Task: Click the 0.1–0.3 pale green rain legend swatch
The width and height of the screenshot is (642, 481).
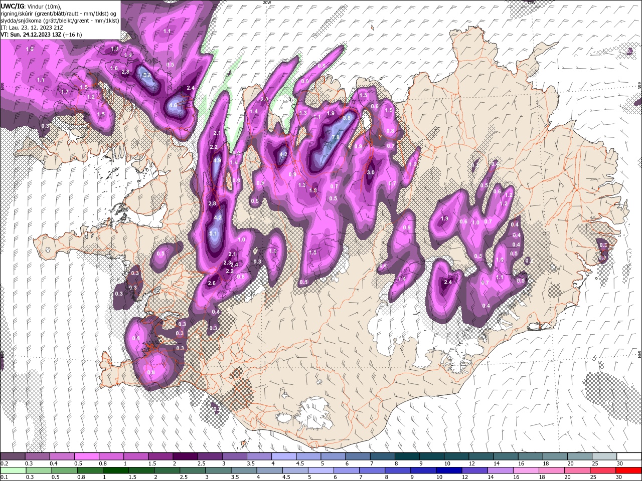Action: pos(13,470)
